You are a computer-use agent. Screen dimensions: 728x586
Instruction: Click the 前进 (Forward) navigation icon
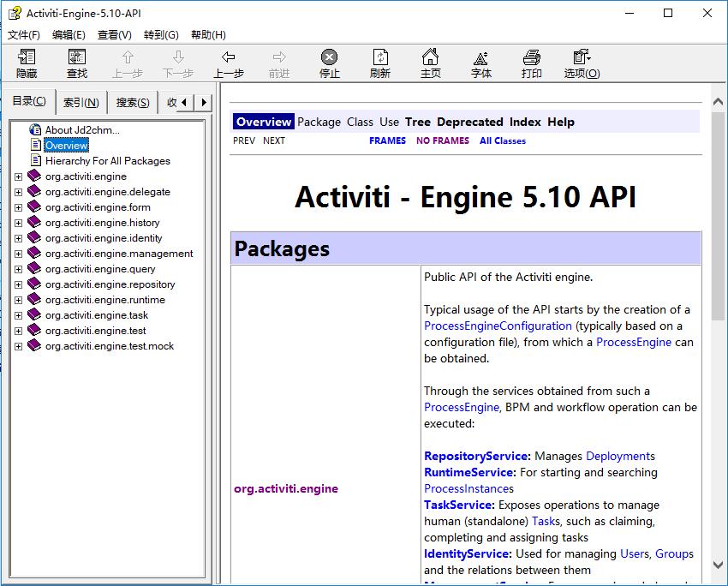tap(278, 63)
